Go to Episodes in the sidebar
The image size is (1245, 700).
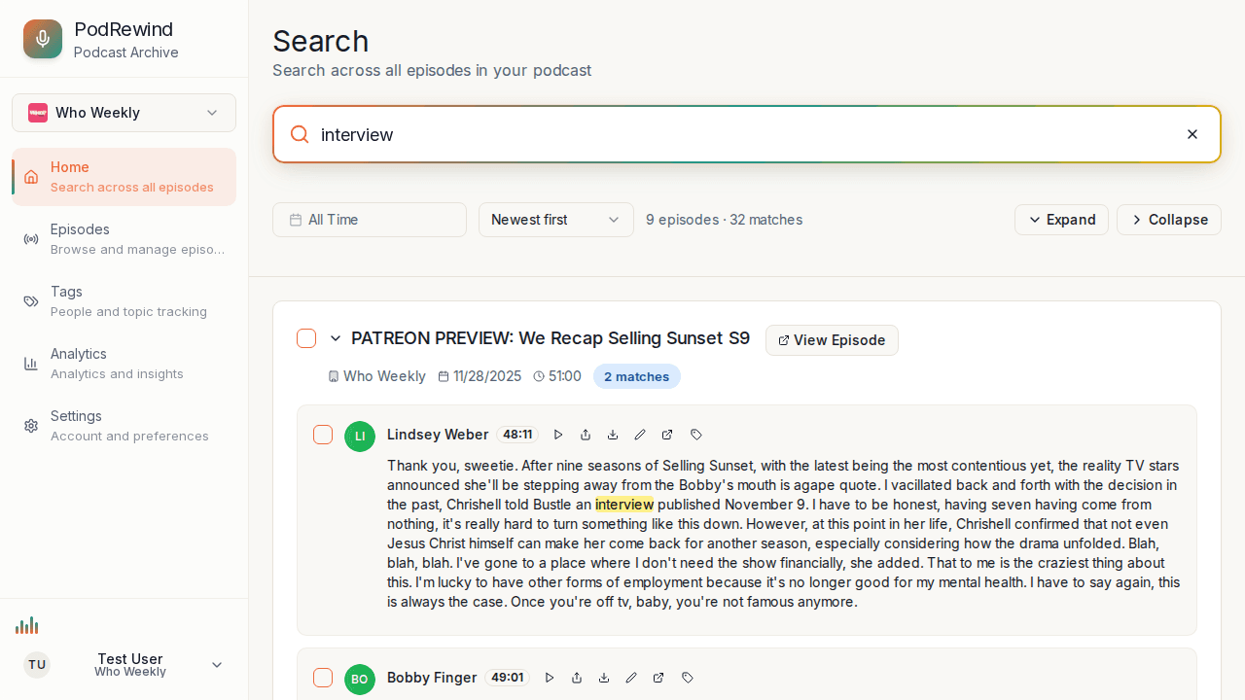click(x=124, y=238)
